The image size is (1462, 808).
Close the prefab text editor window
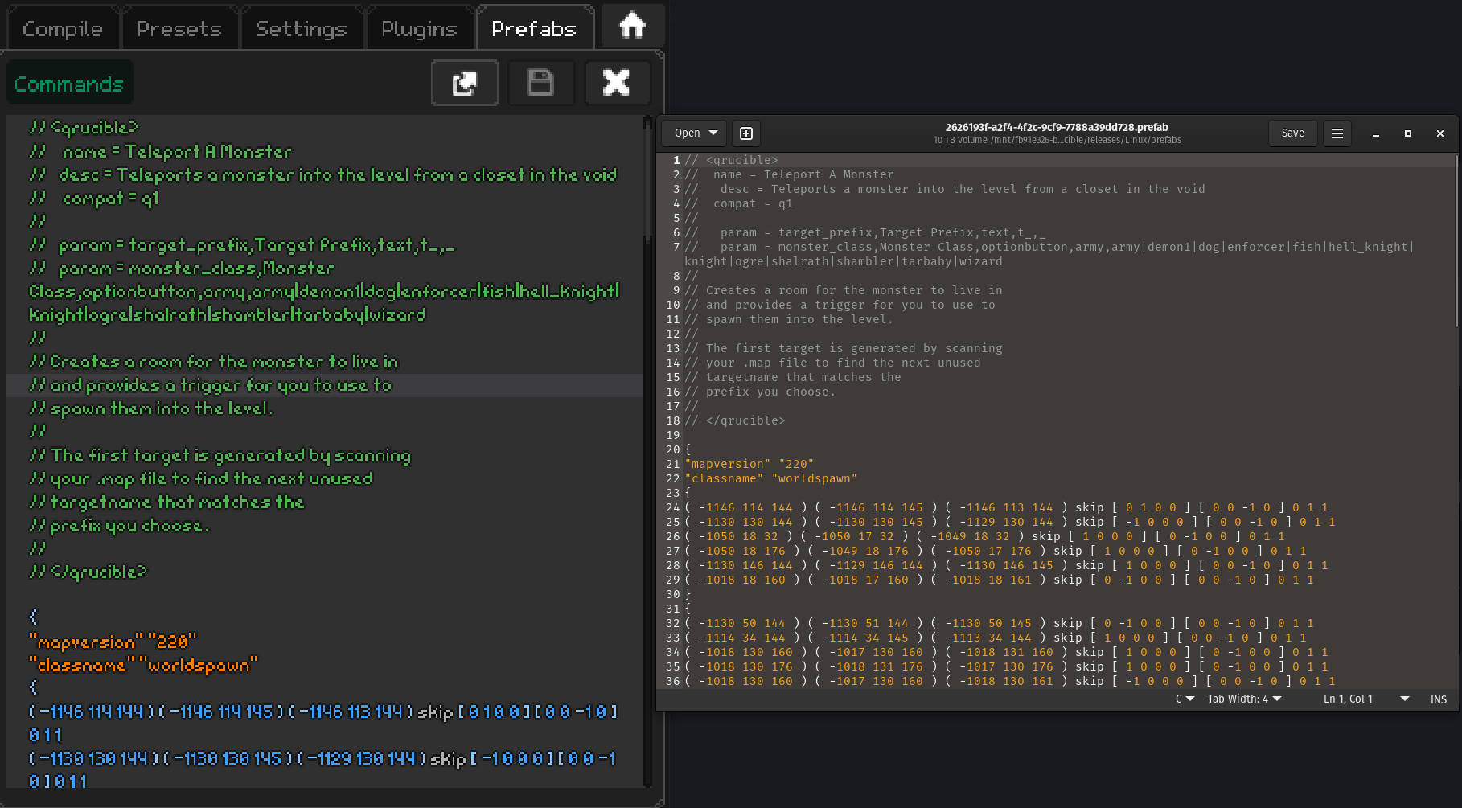tap(1440, 133)
